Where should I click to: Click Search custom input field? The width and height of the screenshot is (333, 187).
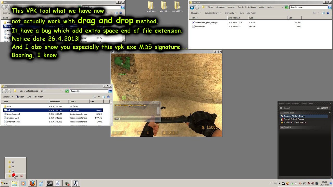coord(309,7)
